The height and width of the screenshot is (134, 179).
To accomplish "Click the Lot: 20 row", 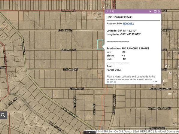I will 116,52.
